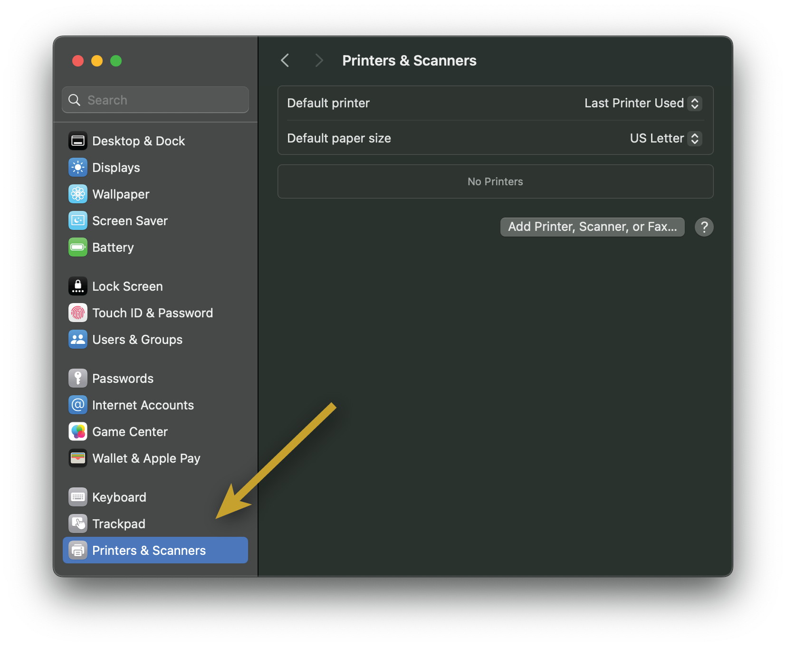Select Printers & Scanners in sidebar
The height and width of the screenshot is (647, 786).
[149, 551]
